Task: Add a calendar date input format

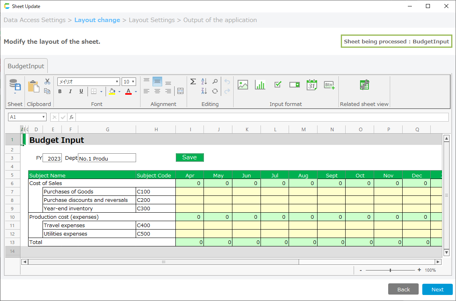Action: tap(312, 85)
